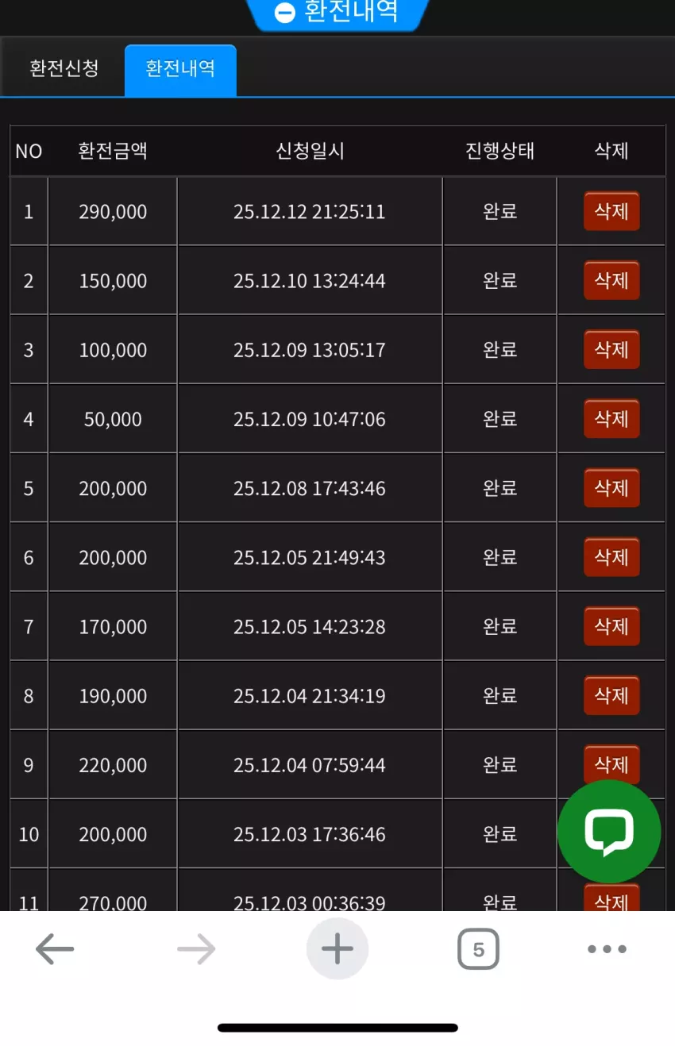Select the 완료 status in row 10
This screenshot has height=1046, width=675.
click(x=500, y=834)
